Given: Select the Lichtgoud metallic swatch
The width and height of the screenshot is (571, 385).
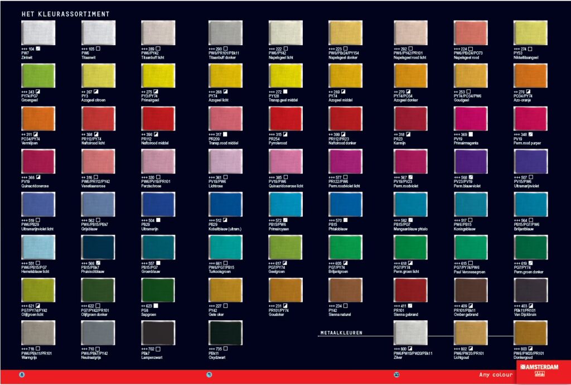Looking at the screenshot, I should click(471, 333).
